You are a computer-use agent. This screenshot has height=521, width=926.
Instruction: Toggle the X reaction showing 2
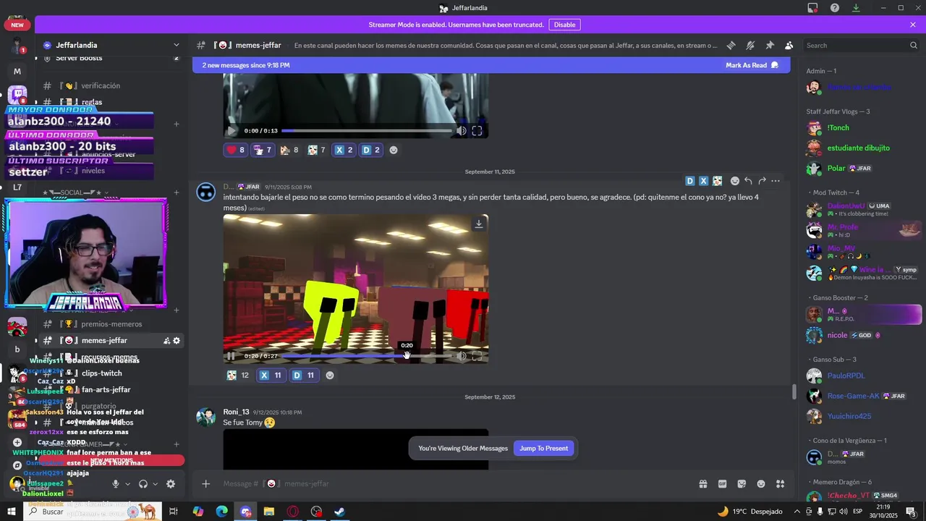[x=344, y=150]
